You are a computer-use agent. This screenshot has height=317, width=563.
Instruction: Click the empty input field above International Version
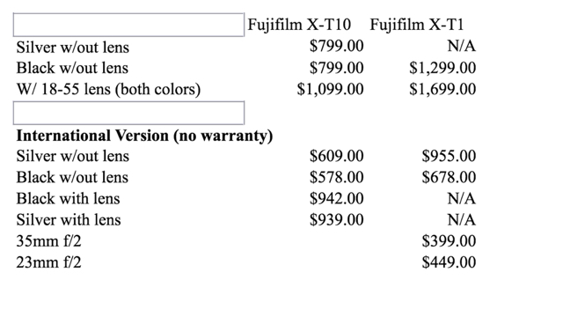tap(129, 113)
